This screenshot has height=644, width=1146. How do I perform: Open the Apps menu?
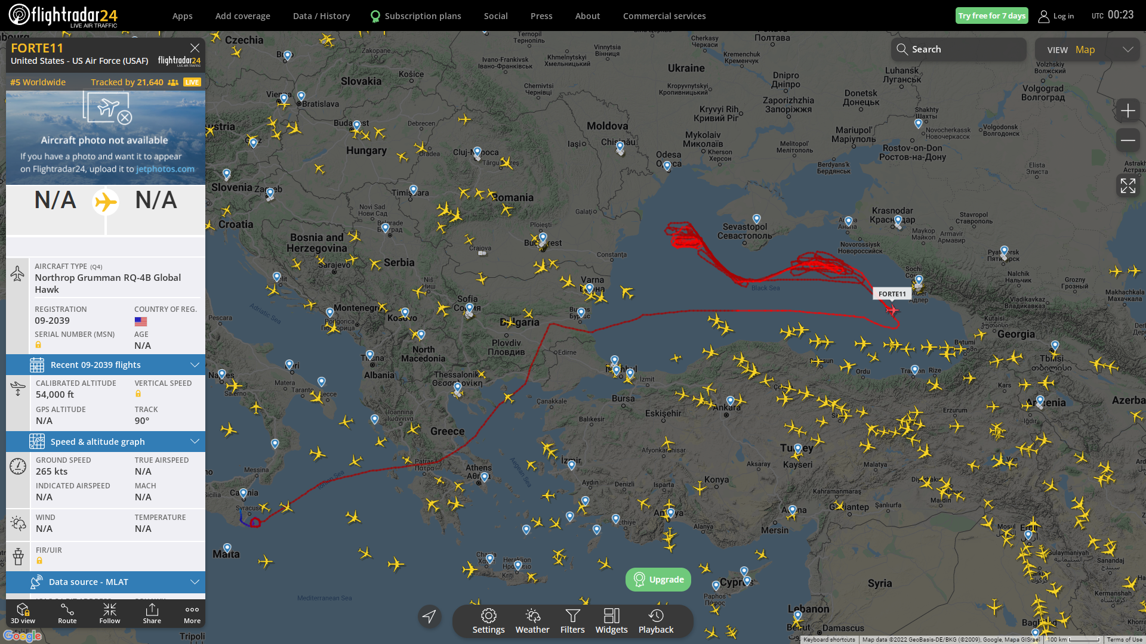183,16
